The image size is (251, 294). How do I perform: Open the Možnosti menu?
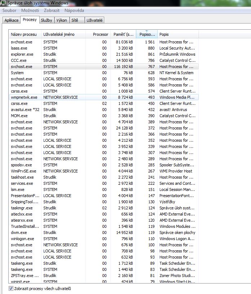pyautogui.click(x=30, y=10)
